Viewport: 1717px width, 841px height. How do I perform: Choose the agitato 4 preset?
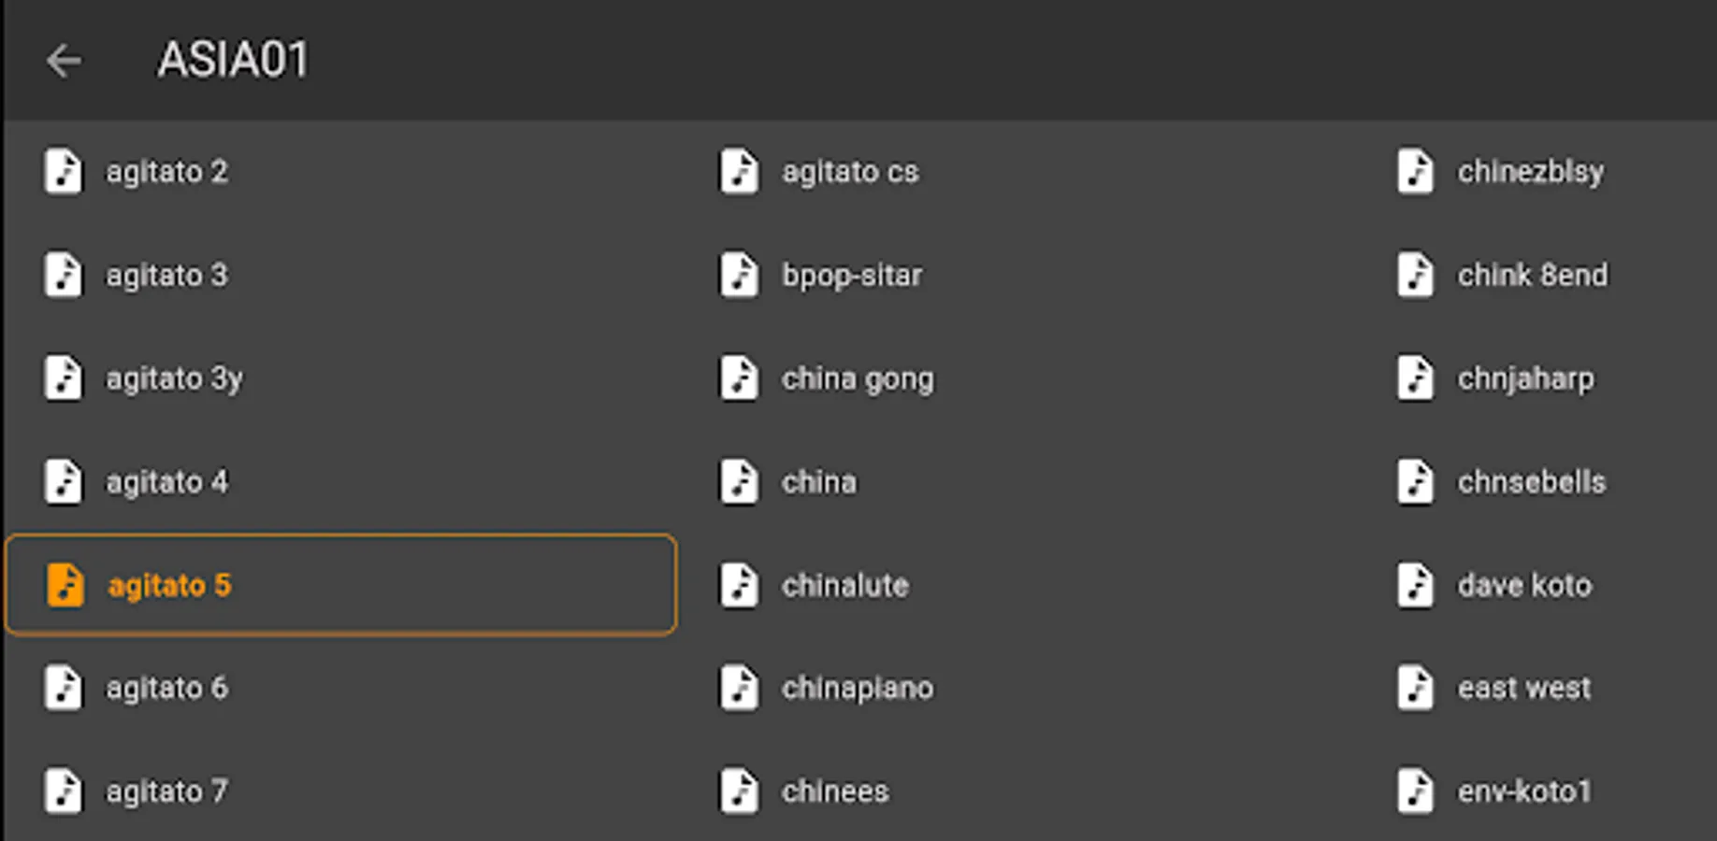(x=166, y=482)
